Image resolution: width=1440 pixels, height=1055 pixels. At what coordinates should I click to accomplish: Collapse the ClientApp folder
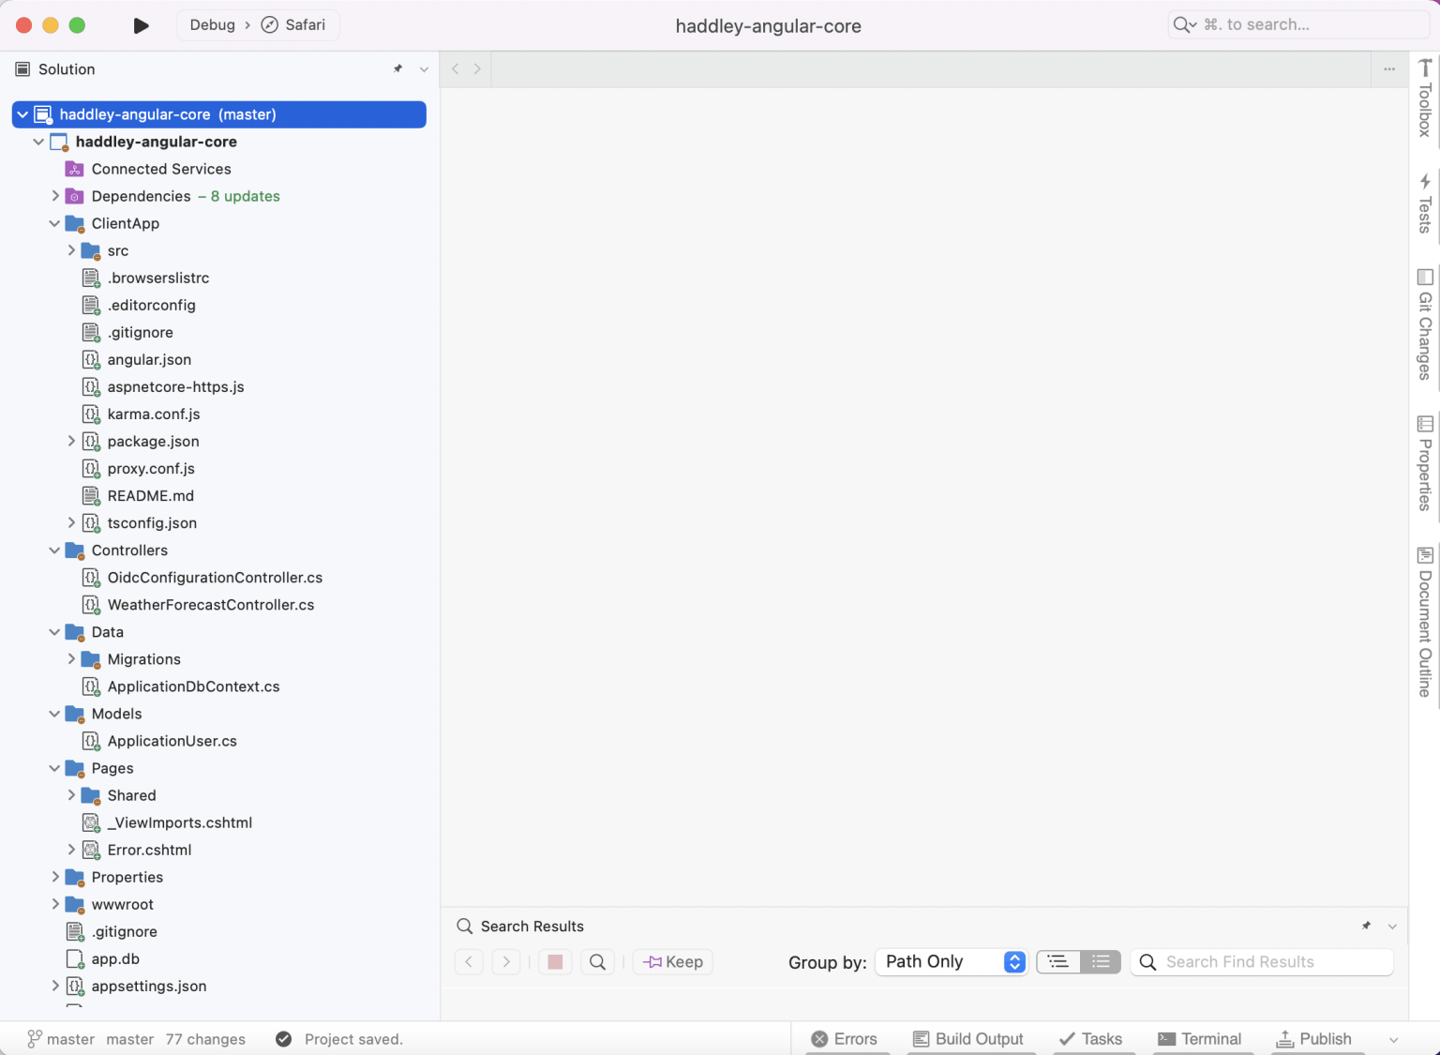(x=54, y=223)
